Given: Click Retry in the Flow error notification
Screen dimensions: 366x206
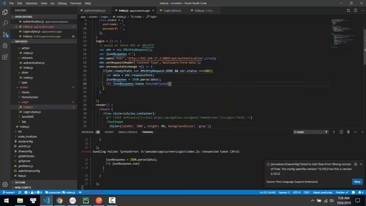Looking at the screenshot, I should (357, 182).
